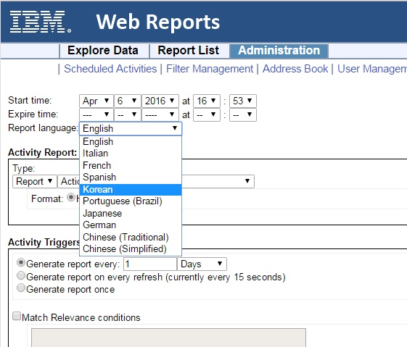Switch to the Report List tab
This screenshot has height=347, width=407.
(189, 50)
